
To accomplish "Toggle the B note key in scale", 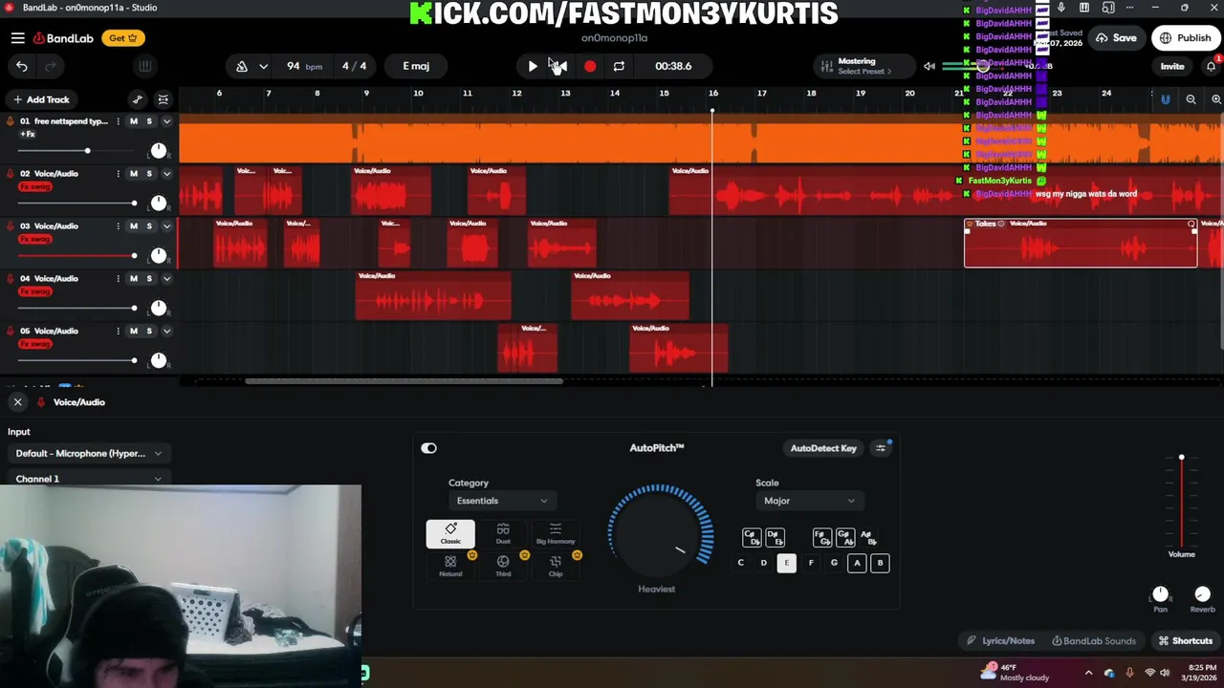I will [880, 563].
